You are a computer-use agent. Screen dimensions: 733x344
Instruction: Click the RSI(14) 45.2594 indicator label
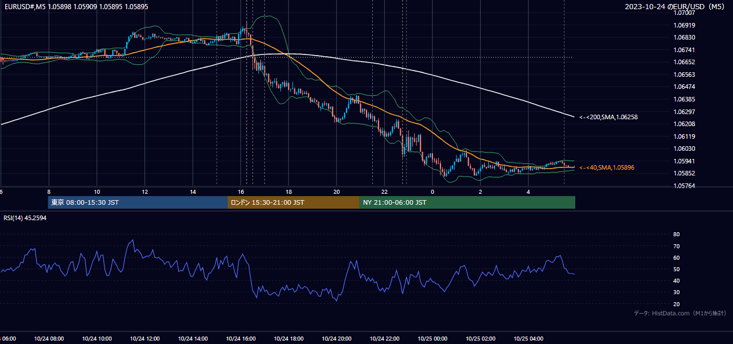(x=25, y=218)
